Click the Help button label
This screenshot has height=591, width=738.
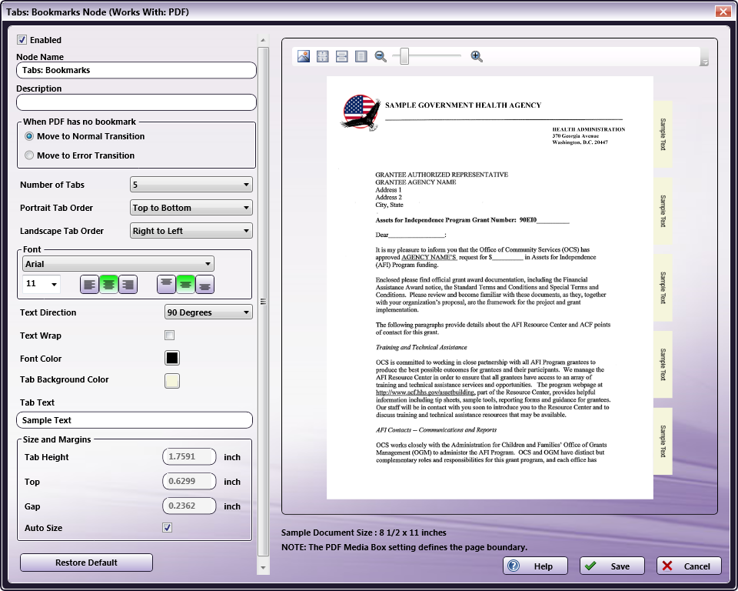[x=544, y=566]
